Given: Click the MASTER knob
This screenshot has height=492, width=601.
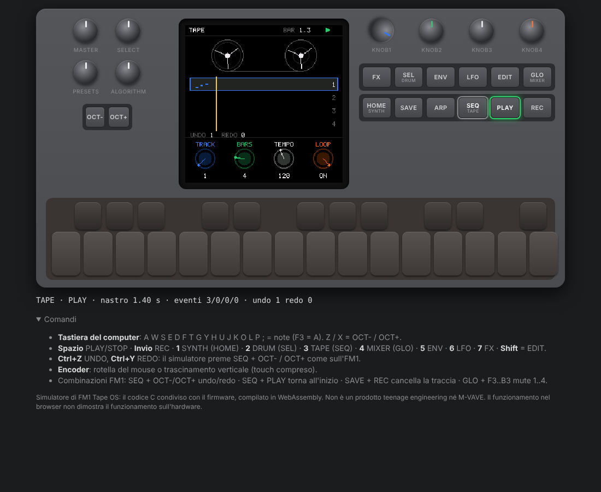Looking at the screenshot, I should pos(86,31).
